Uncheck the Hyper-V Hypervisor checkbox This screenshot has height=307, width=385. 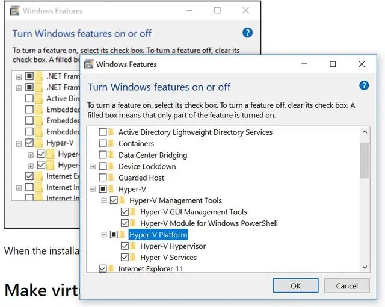point(125,246)
